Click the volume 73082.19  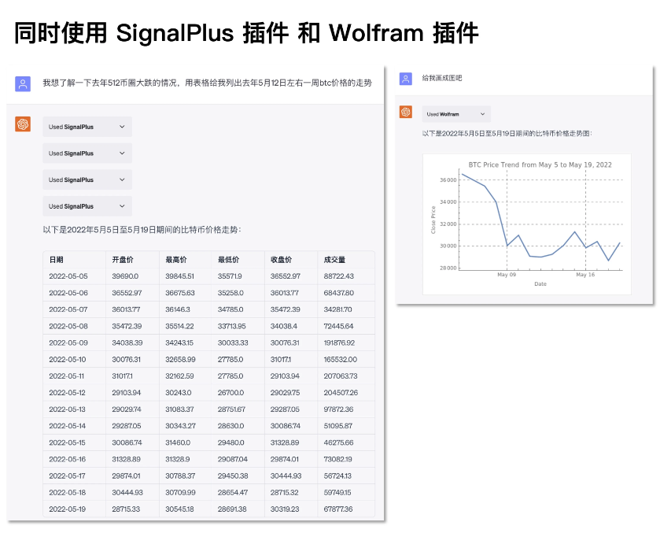(338, 459)
